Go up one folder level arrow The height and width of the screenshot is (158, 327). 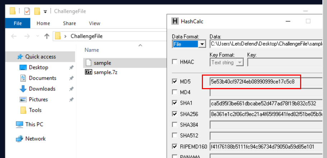tap(47, 36)
